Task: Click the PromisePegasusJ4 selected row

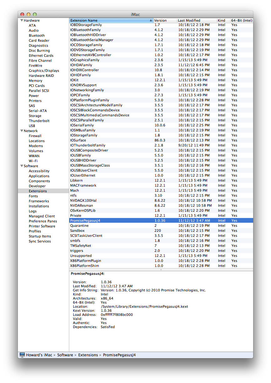Action: 161,221
